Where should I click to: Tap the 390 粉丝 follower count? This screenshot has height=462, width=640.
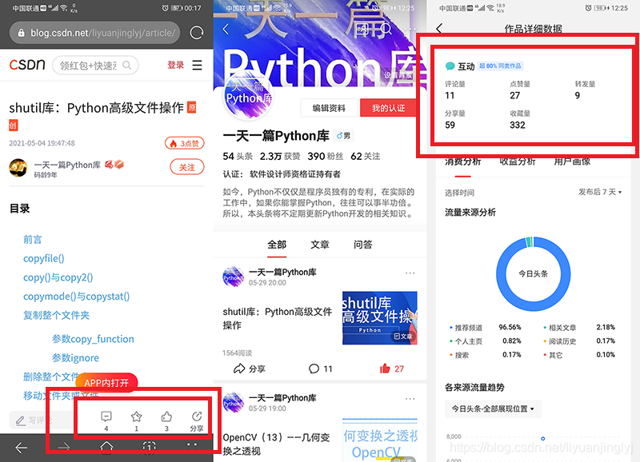tap(326, 156)
